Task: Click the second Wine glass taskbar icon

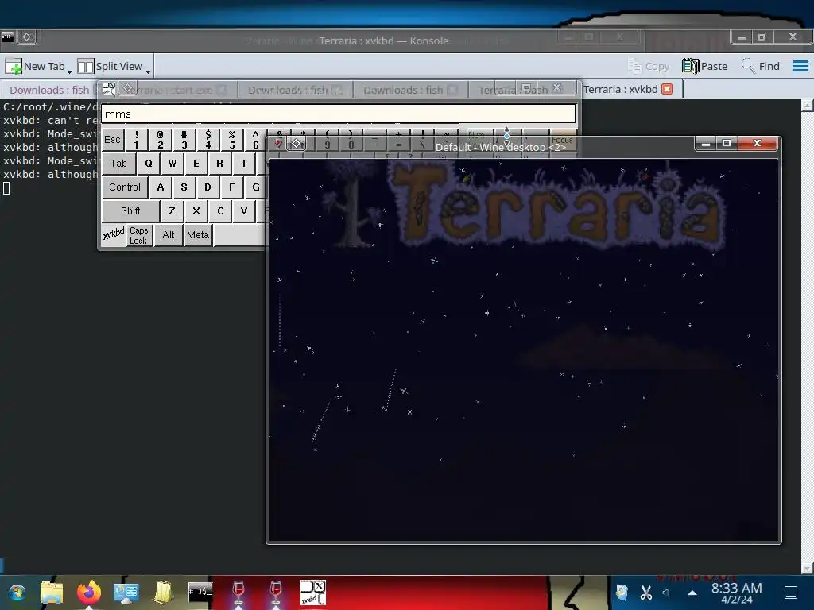Action: 276,593
